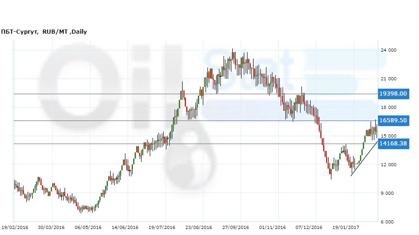Select the 19/02/2016 date on time axis
The width and height of the screenshot is (419, 235).
(14, 228)
